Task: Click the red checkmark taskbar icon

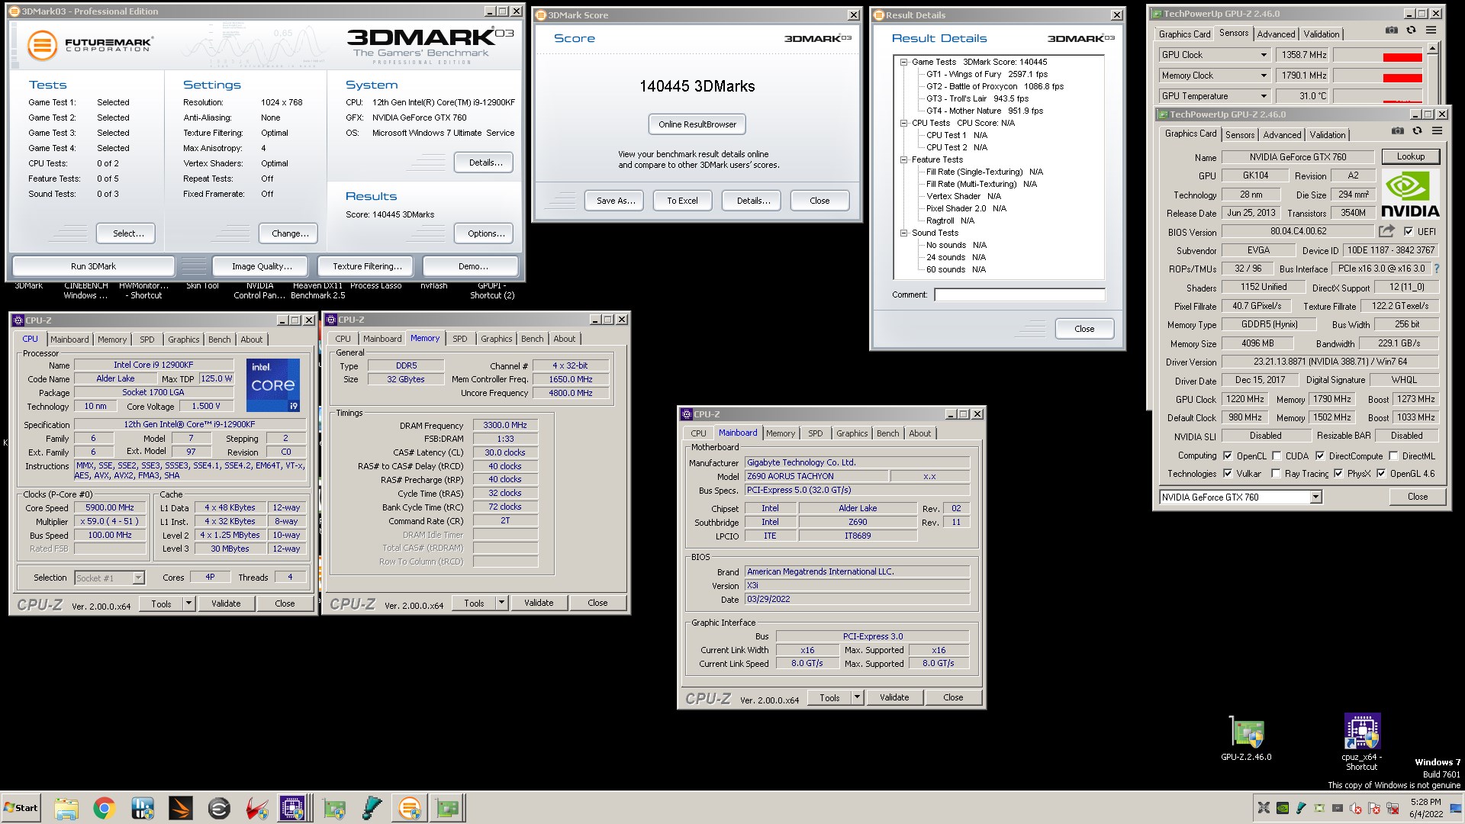Action: [257, 808]
